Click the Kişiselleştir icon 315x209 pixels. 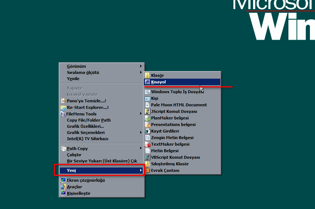point(63,193)
